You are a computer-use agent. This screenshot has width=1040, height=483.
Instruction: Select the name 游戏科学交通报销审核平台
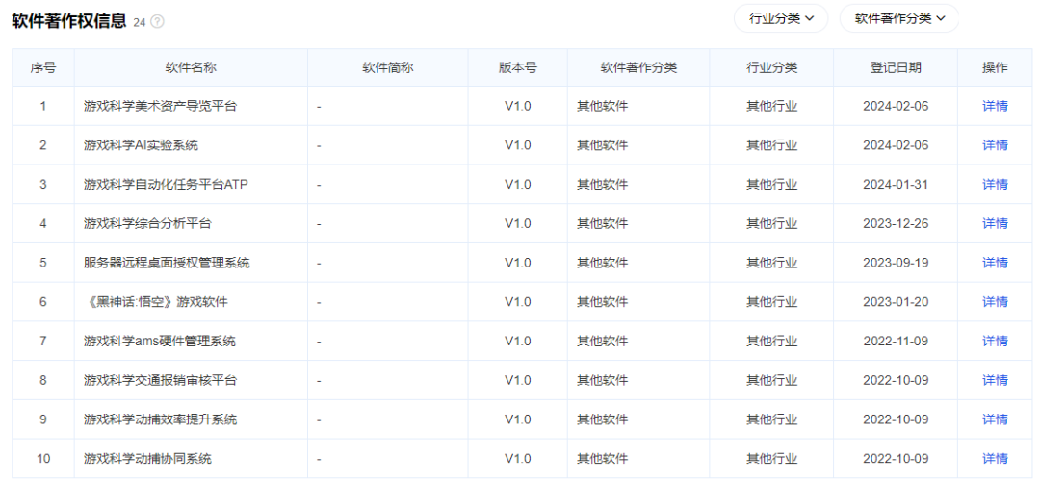coord(160,380)
